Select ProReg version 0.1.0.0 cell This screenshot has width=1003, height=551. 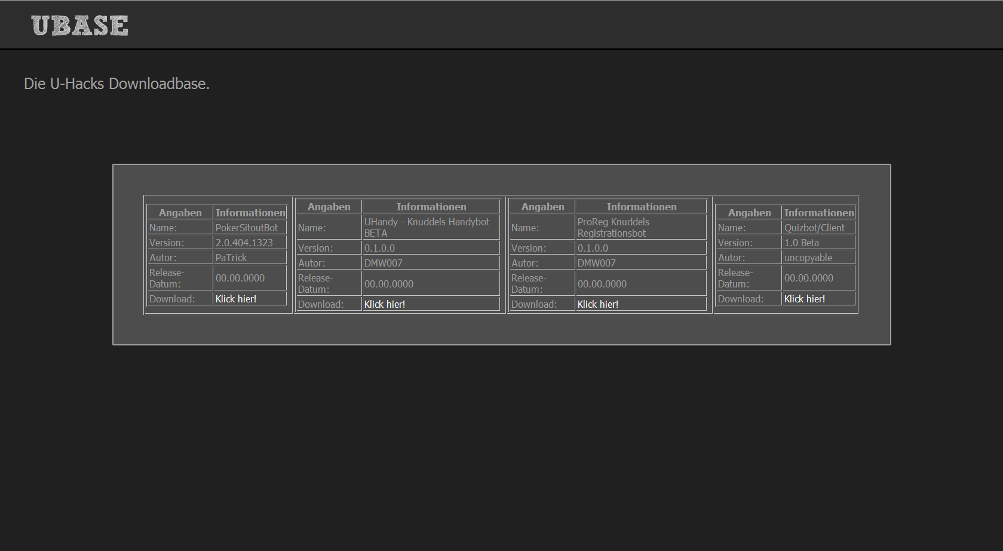(641, 248)
